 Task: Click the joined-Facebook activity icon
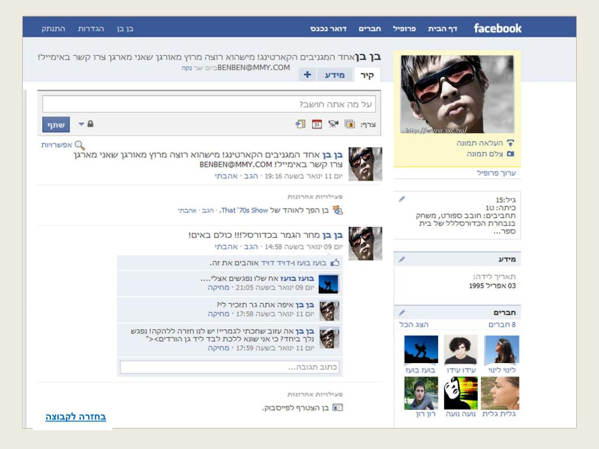(x=338, y=407)
